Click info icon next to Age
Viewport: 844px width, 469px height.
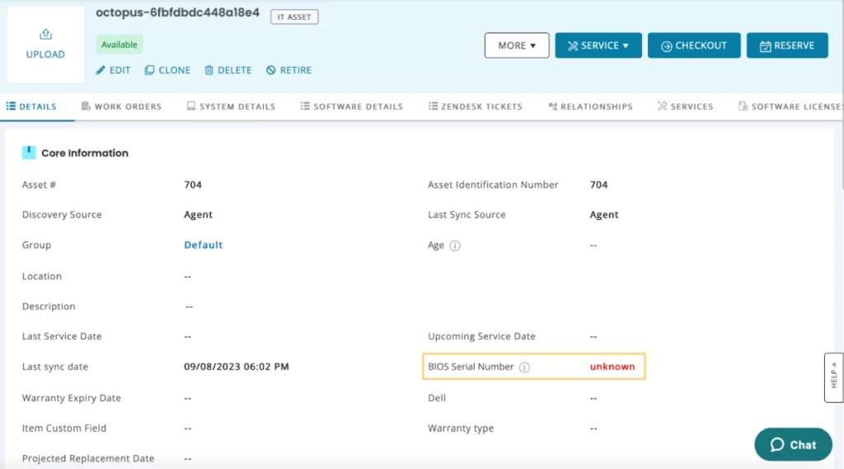click(x=455, y=246)
